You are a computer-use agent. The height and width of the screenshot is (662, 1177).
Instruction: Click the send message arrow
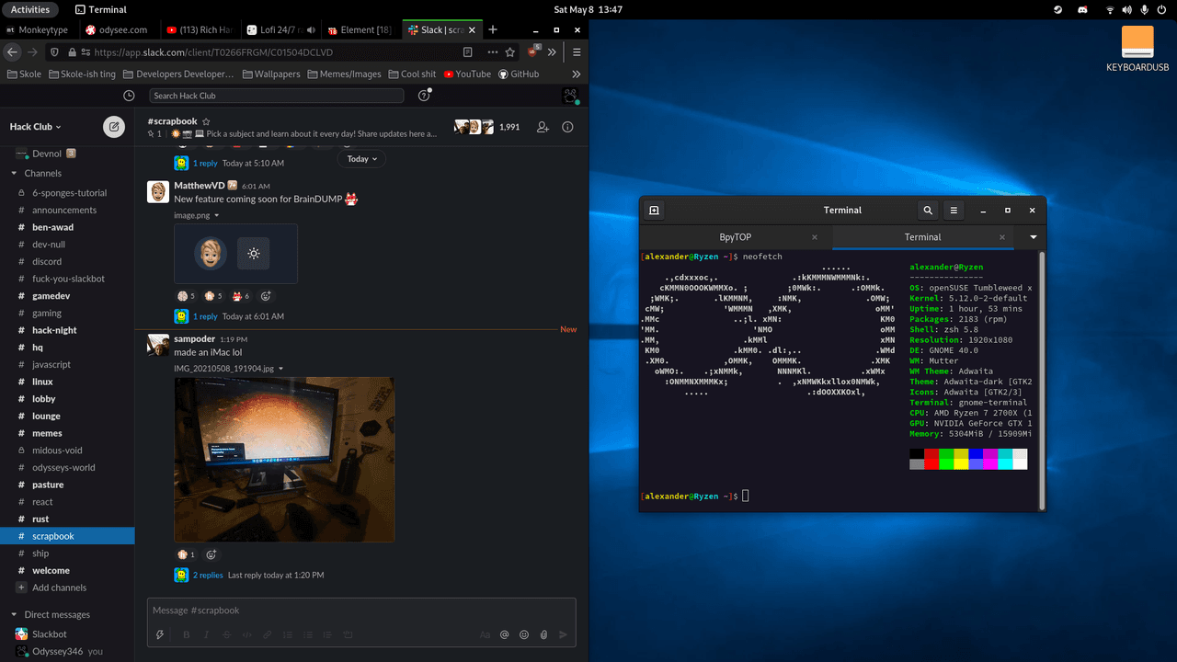pyautogui.click(x=564, y=634)
